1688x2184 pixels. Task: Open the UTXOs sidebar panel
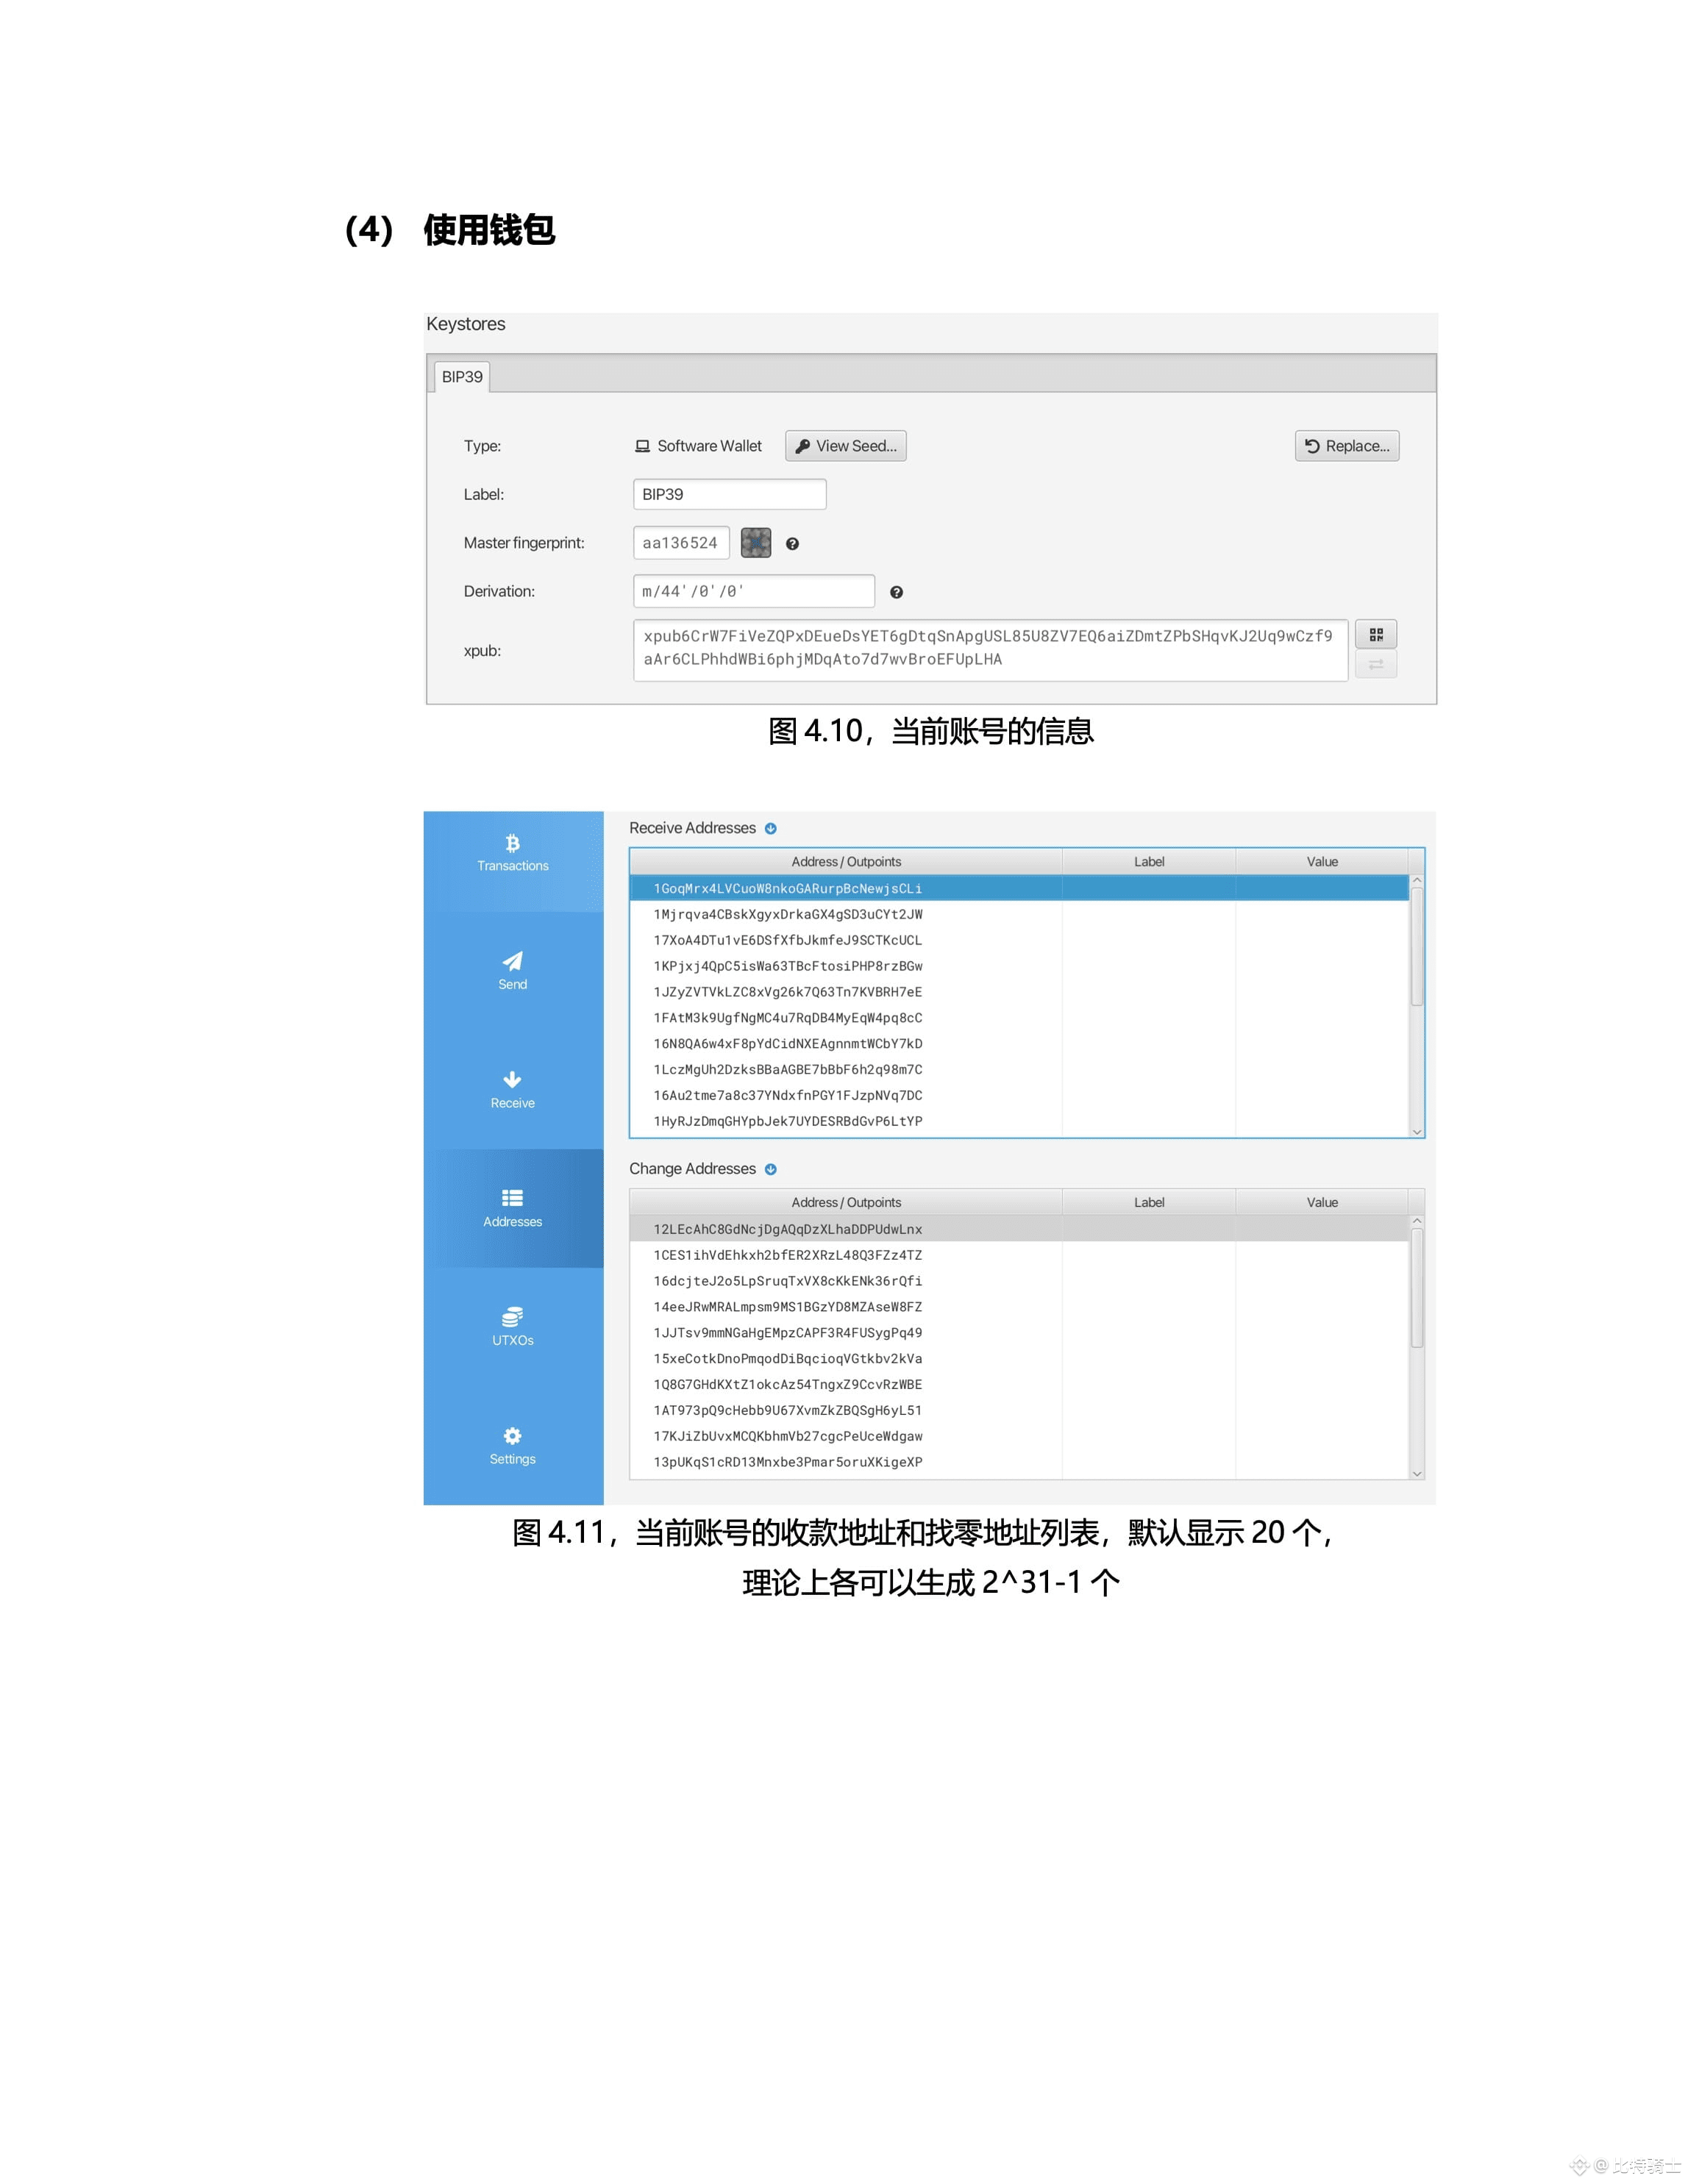pos(512,1327)
